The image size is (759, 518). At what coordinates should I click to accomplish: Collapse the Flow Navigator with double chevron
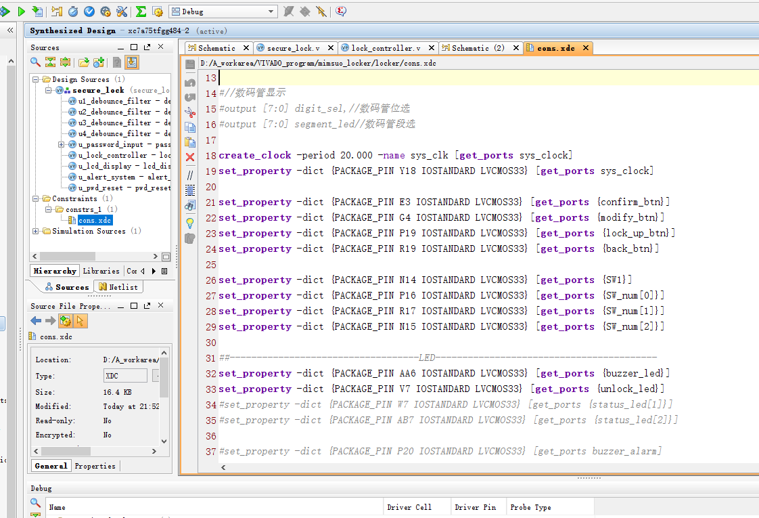pyautogui.click(x=10, y=30)
